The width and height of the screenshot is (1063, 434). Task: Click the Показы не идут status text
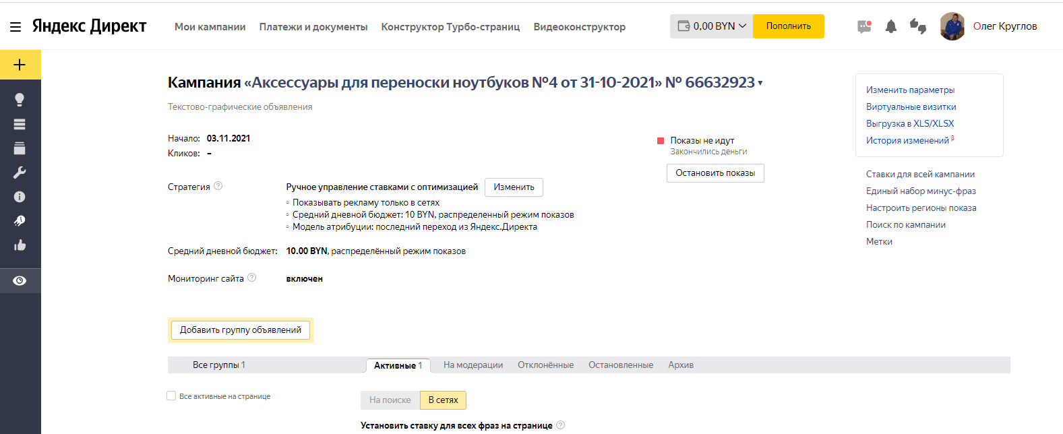(x=702, y=140)
